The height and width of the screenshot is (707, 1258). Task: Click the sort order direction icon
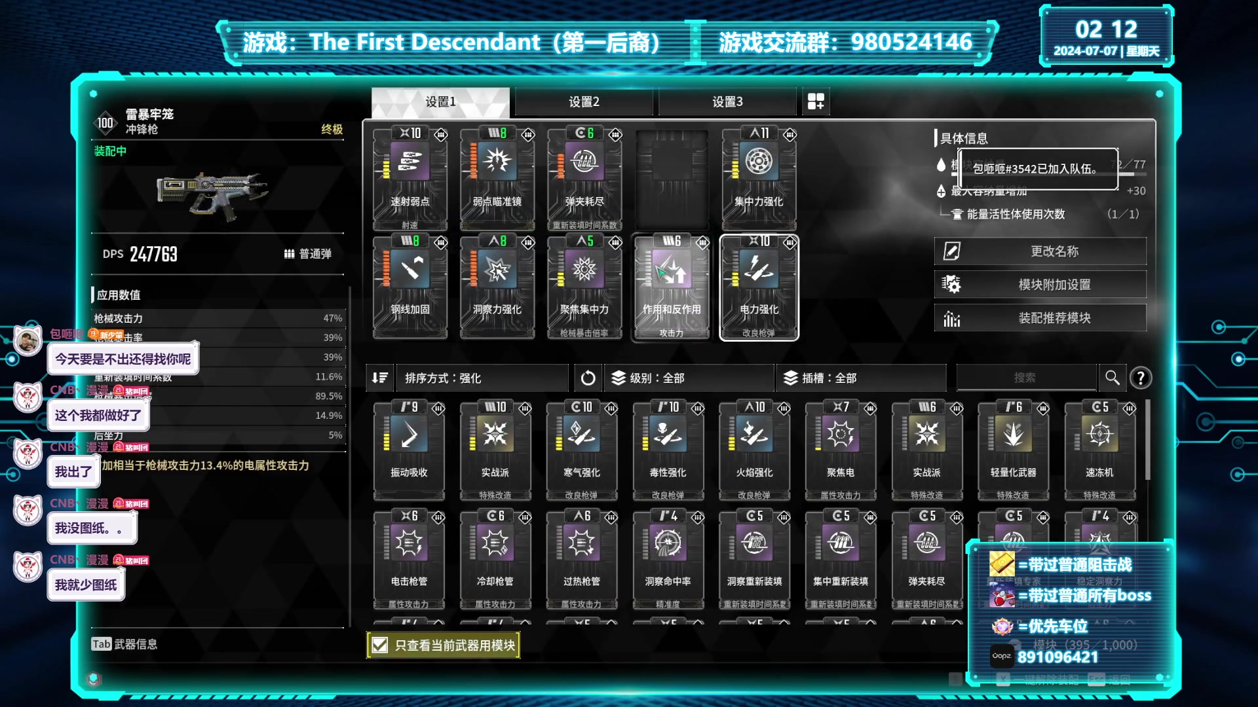pos(380,378)
